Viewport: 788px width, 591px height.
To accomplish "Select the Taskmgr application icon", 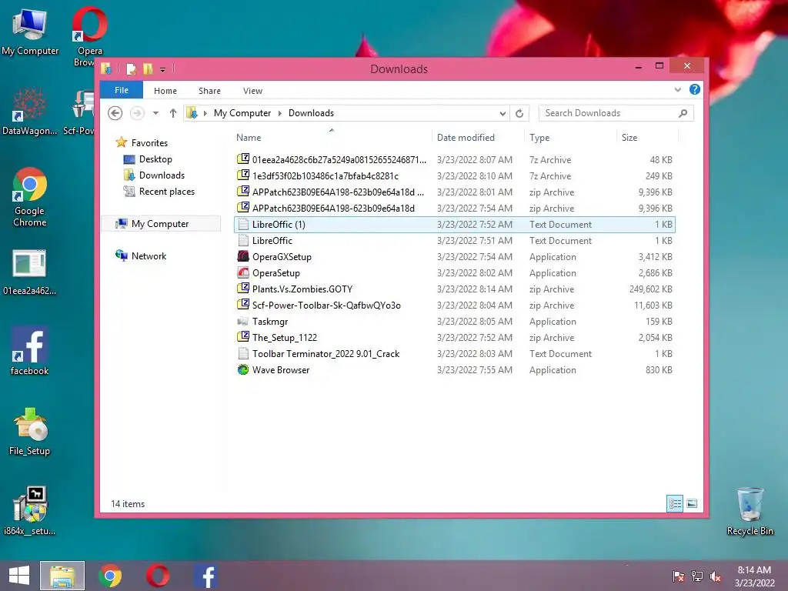I will [x=243, y=321].
